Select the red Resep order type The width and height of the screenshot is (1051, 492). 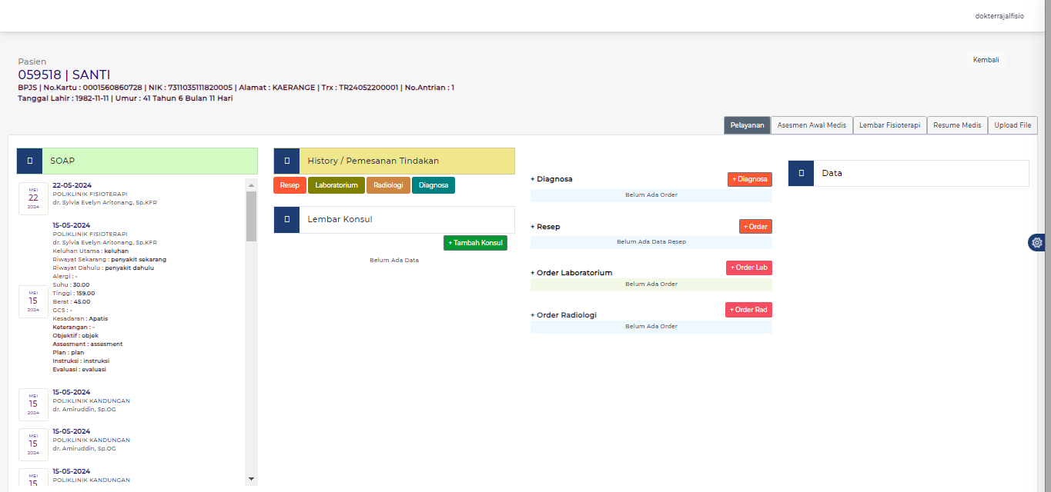pos(290,184)
